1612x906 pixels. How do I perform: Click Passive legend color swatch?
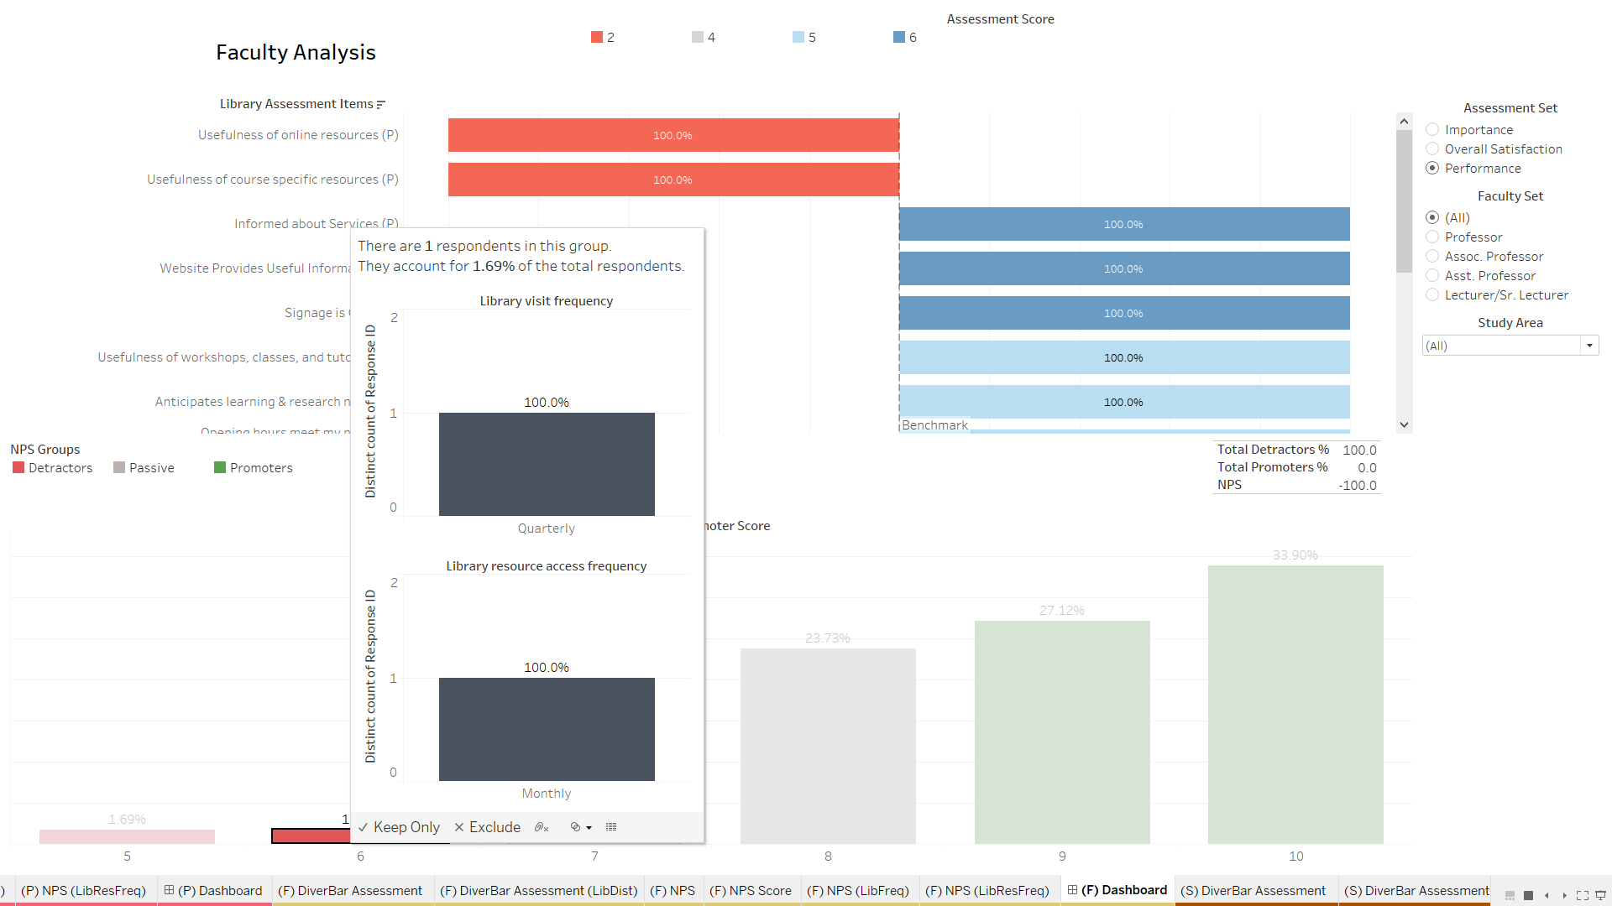(x=119, y=467)
